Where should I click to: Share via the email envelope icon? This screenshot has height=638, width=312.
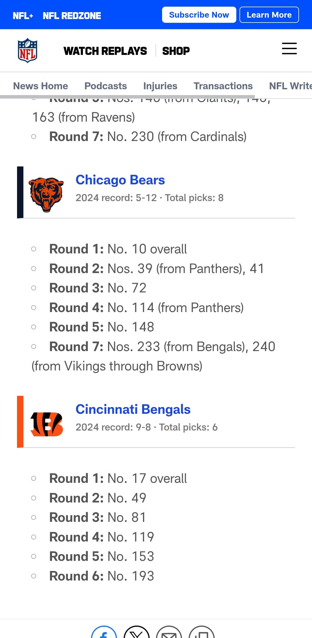[x=169, y=632]
